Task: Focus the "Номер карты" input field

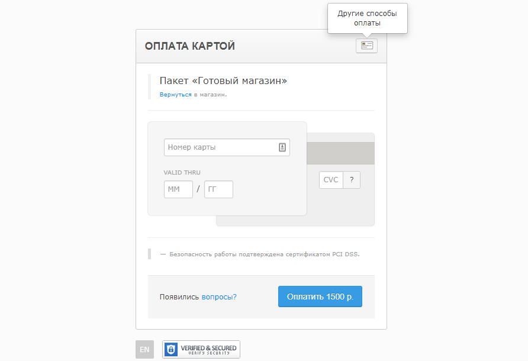Action: (x=220, y=147)
